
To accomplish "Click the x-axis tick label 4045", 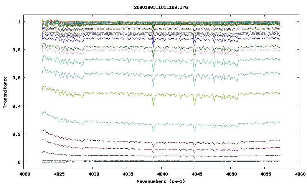I will [197, 174].
